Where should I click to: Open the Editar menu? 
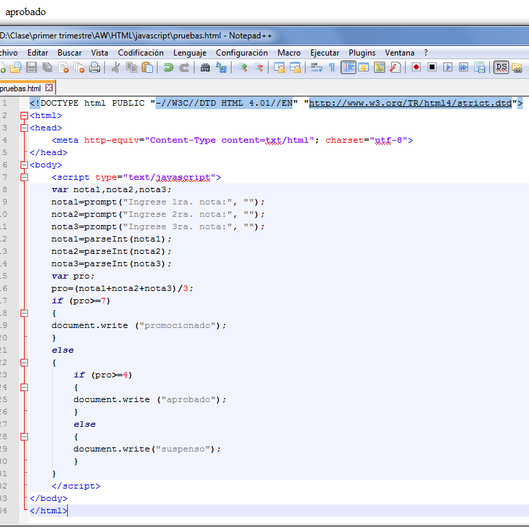coord(38,53)
